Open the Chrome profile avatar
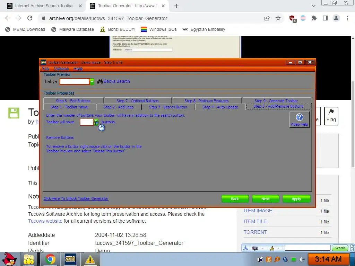This screenshot has width=355, height=266. click(336, 18)
